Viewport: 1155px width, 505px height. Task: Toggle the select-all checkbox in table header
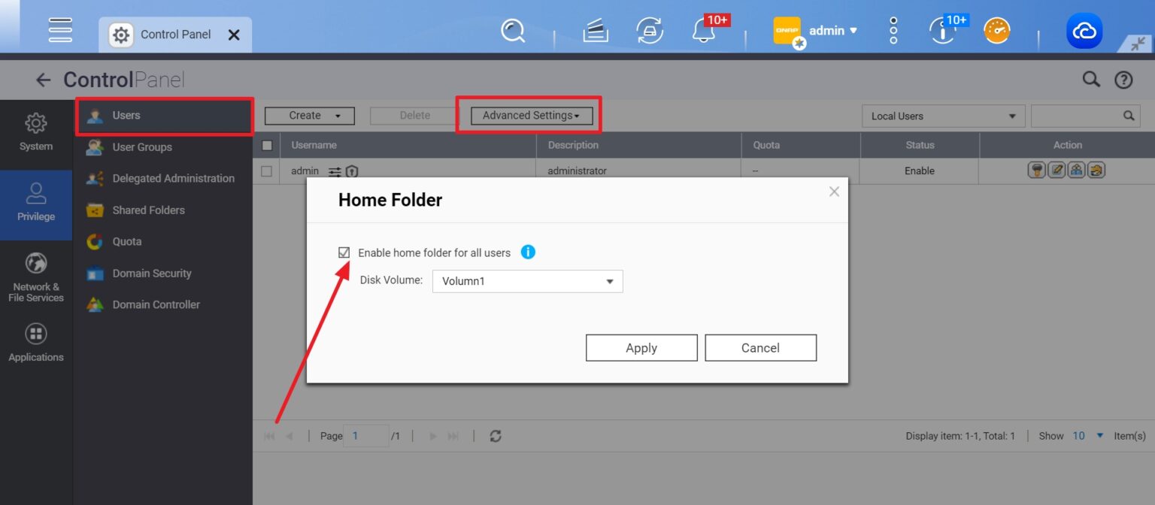tap(267, 144)
